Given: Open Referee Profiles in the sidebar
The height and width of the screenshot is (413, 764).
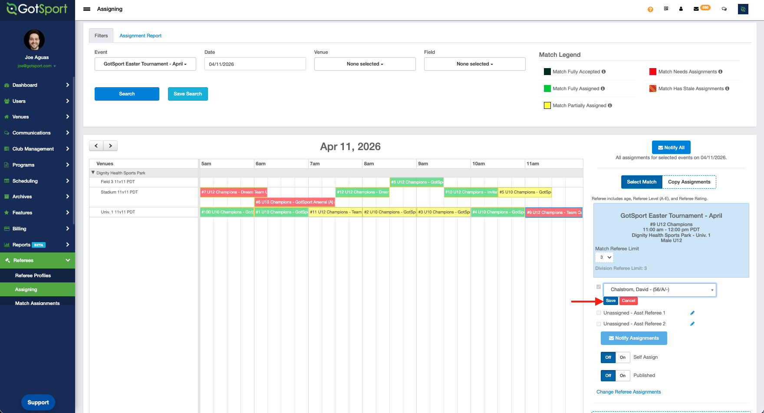Looking at the screenshot, I should point(33,275).
